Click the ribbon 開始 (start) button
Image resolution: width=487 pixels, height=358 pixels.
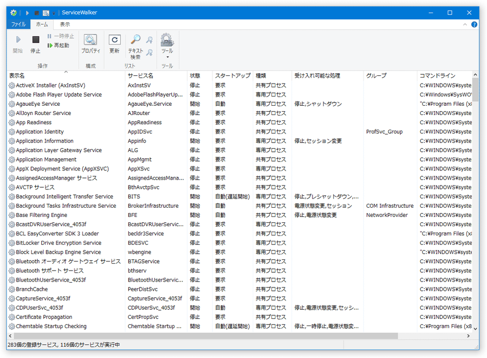[18, 44]
